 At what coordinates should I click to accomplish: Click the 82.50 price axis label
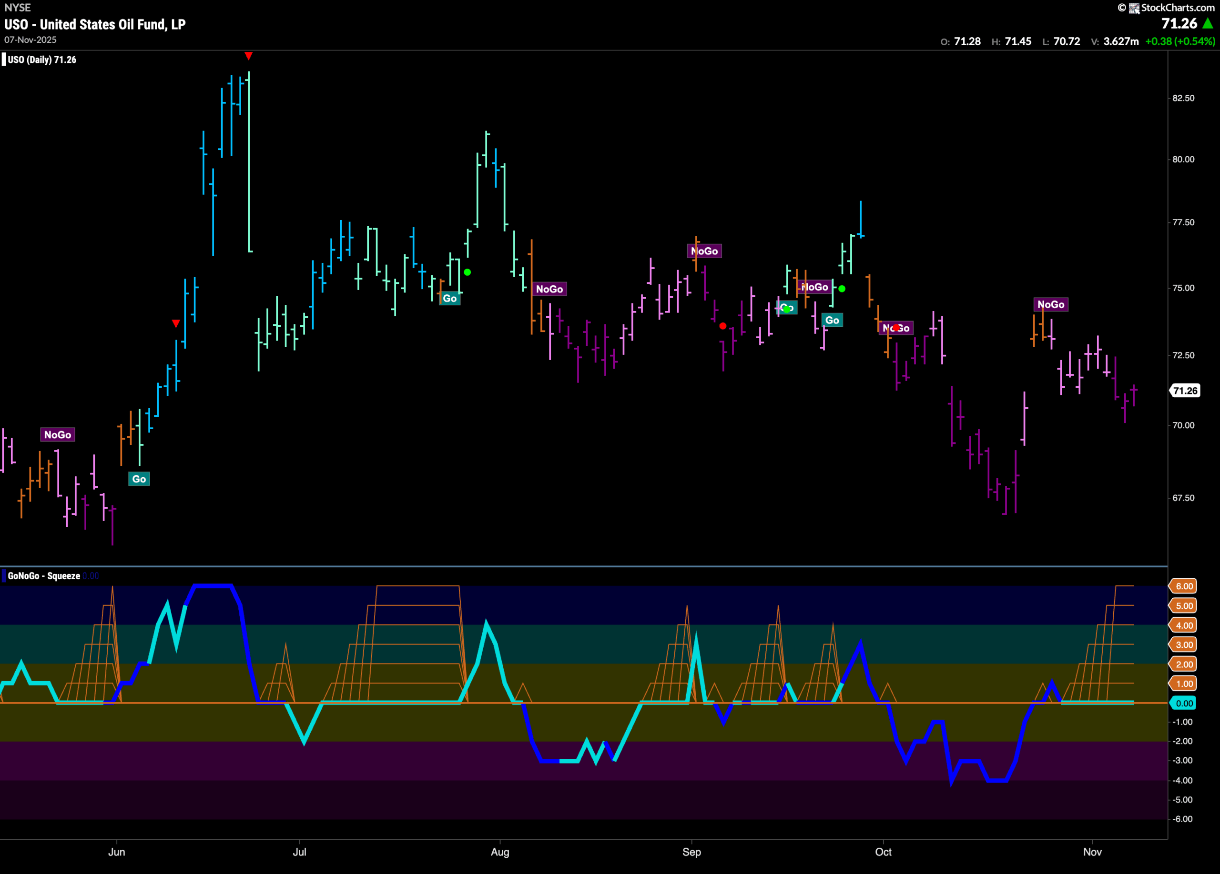click(x=1183, y=99)
